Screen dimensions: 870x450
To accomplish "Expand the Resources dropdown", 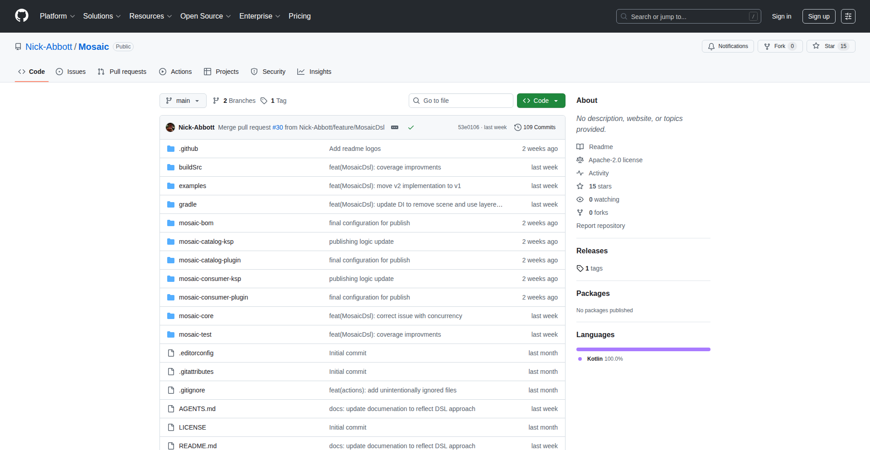I will [x=150, y=16].
